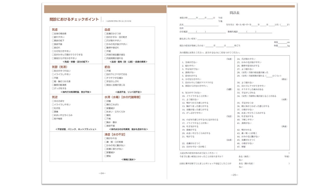The image size is (332, 187).
Task: Check the 疲れやすい box
Action: [x=53, y=37]
